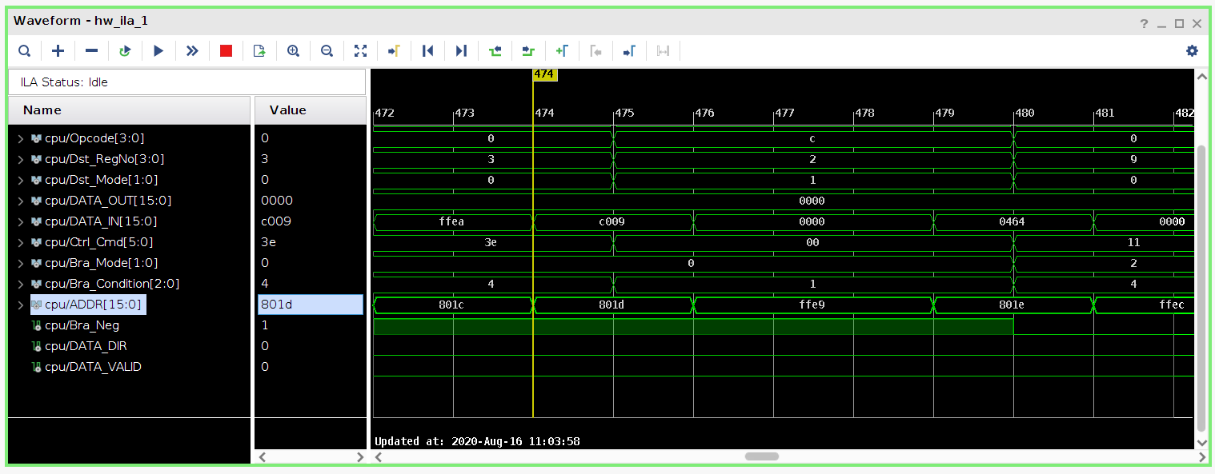Click the waveform vertical scrollbar
This screenshot has height=474, width=1215.
click(x=1201, y=288)
